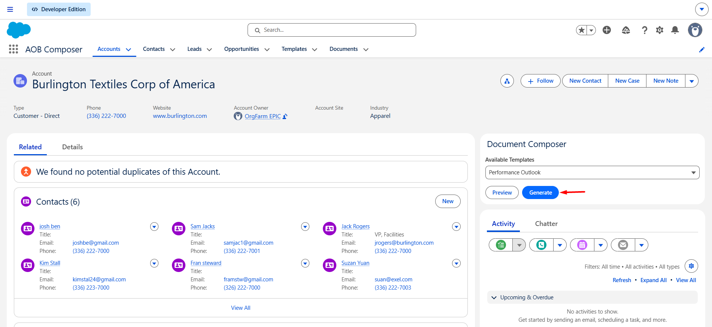This screenshot has width=712, height=327.
Task: Click the New Task activity icon
Action: pyautogui.click(x=501, y=245)
